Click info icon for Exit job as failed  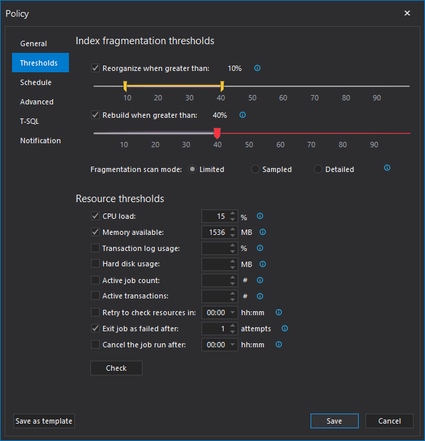284,329
